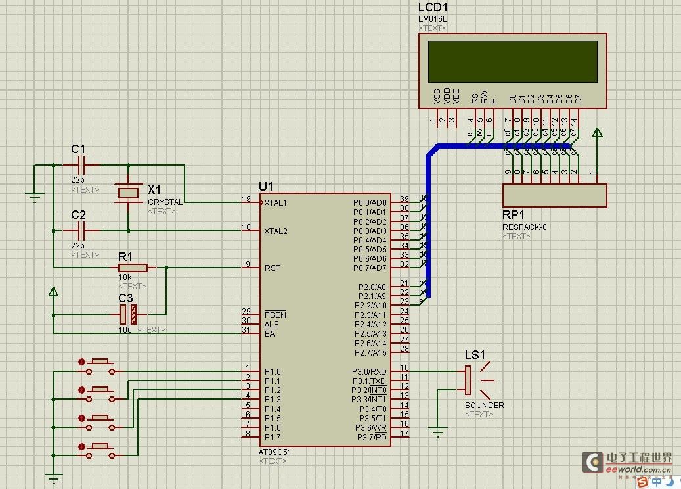Image resolution: width=681 pixels, height=489 pixels.
Task: Click the P2.2/A10 pin label
Action: tap(370, 306)
